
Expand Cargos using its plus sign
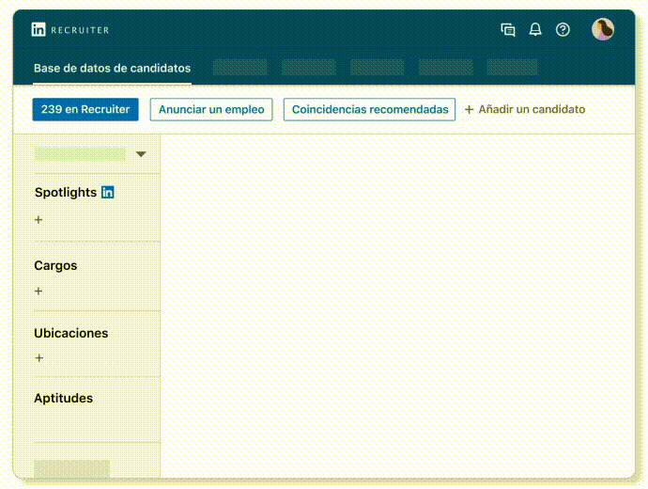pos(39,292)
